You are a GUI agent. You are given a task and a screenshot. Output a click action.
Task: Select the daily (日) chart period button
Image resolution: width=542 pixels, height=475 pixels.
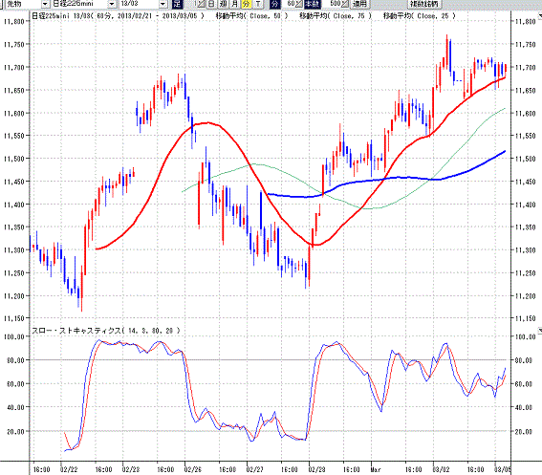tap(211, 4)
